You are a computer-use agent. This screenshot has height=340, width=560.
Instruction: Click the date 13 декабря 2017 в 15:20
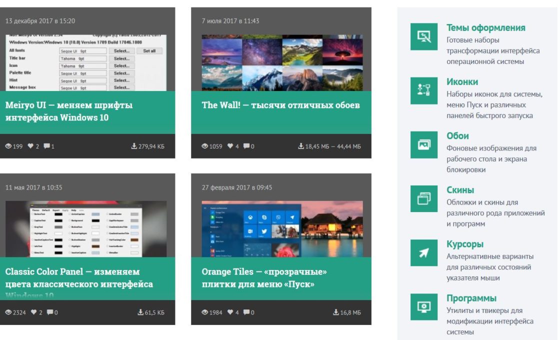(x=40, y=20)
